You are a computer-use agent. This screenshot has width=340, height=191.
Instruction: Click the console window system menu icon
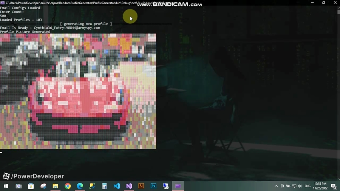click(2, 3)
